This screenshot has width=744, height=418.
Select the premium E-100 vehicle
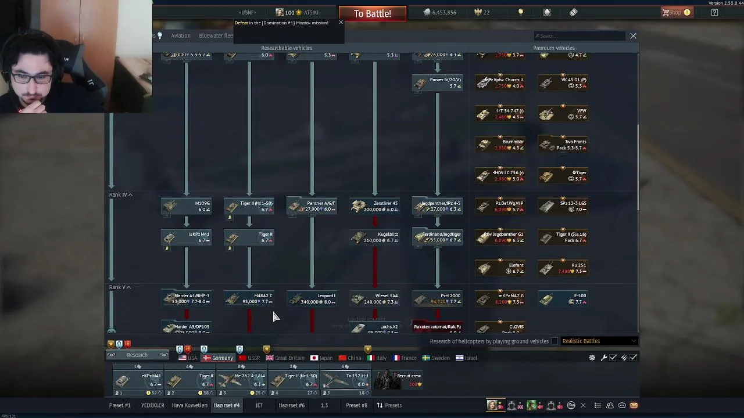[x=563, y=298]
